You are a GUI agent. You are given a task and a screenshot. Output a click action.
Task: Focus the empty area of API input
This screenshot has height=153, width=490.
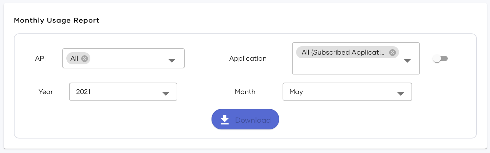coord(129,59)
